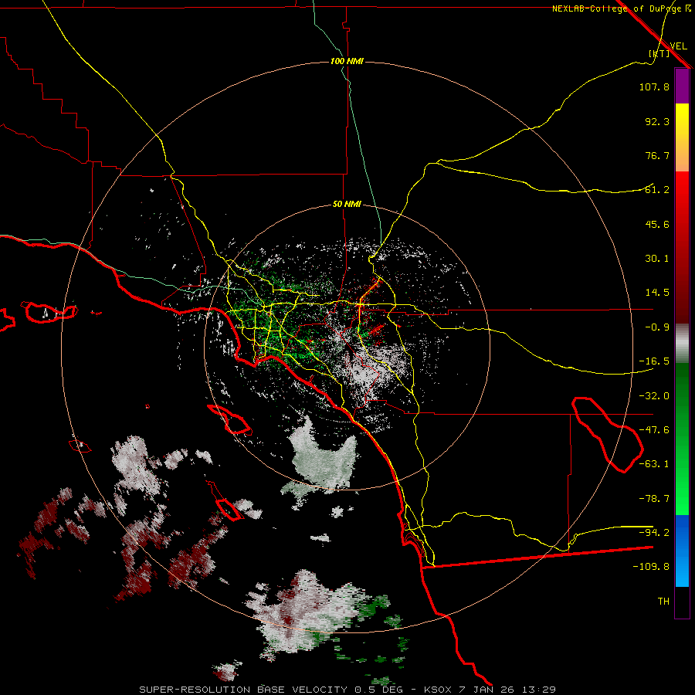The image size is (695, 695).
Task: Pick the black TH segment of the color bar
Action: click(682, 602)
